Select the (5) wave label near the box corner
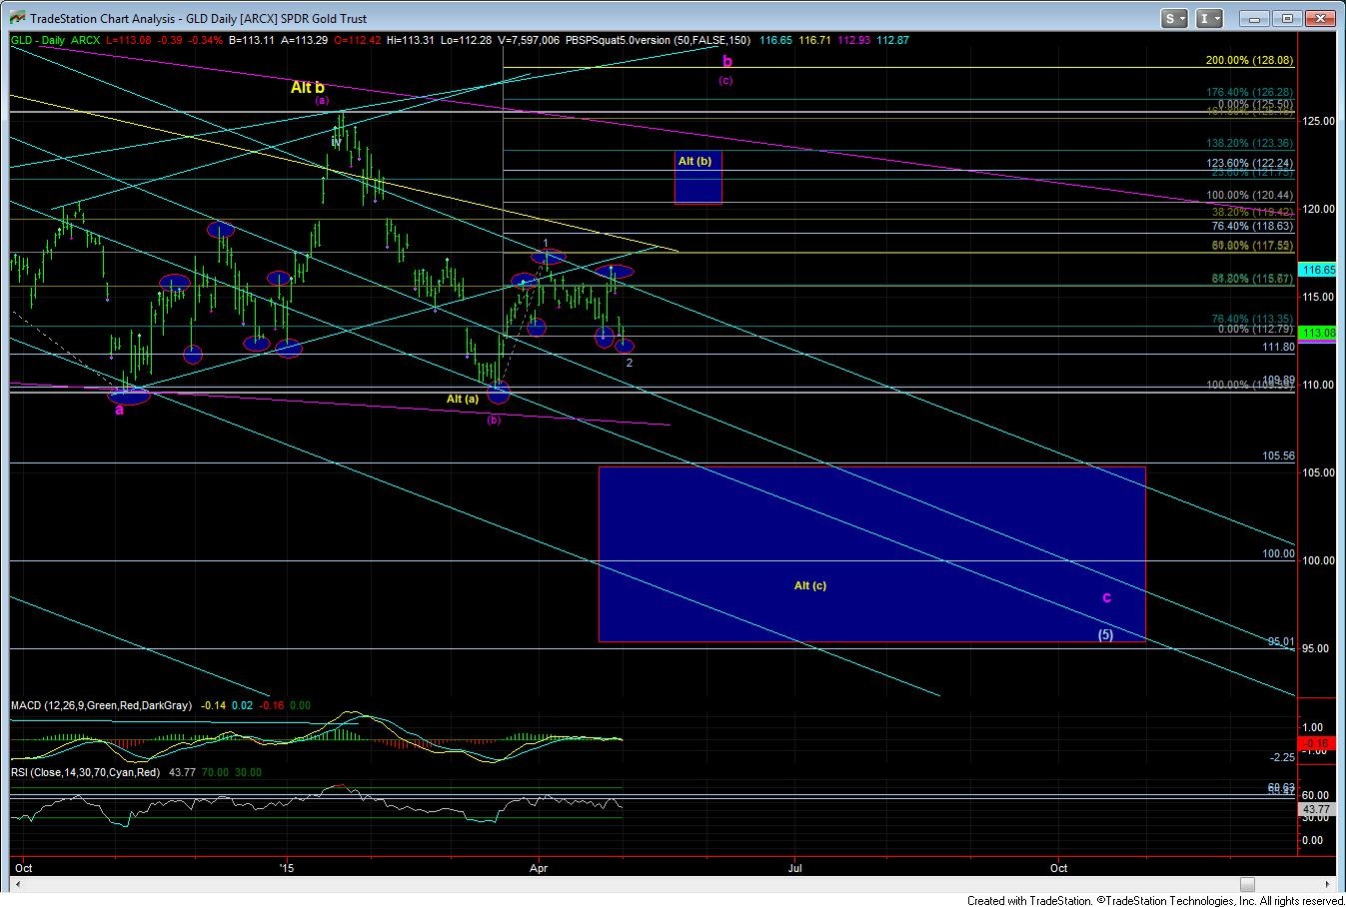Screen dimensions: 1346x907 [x=1105, y=634]
